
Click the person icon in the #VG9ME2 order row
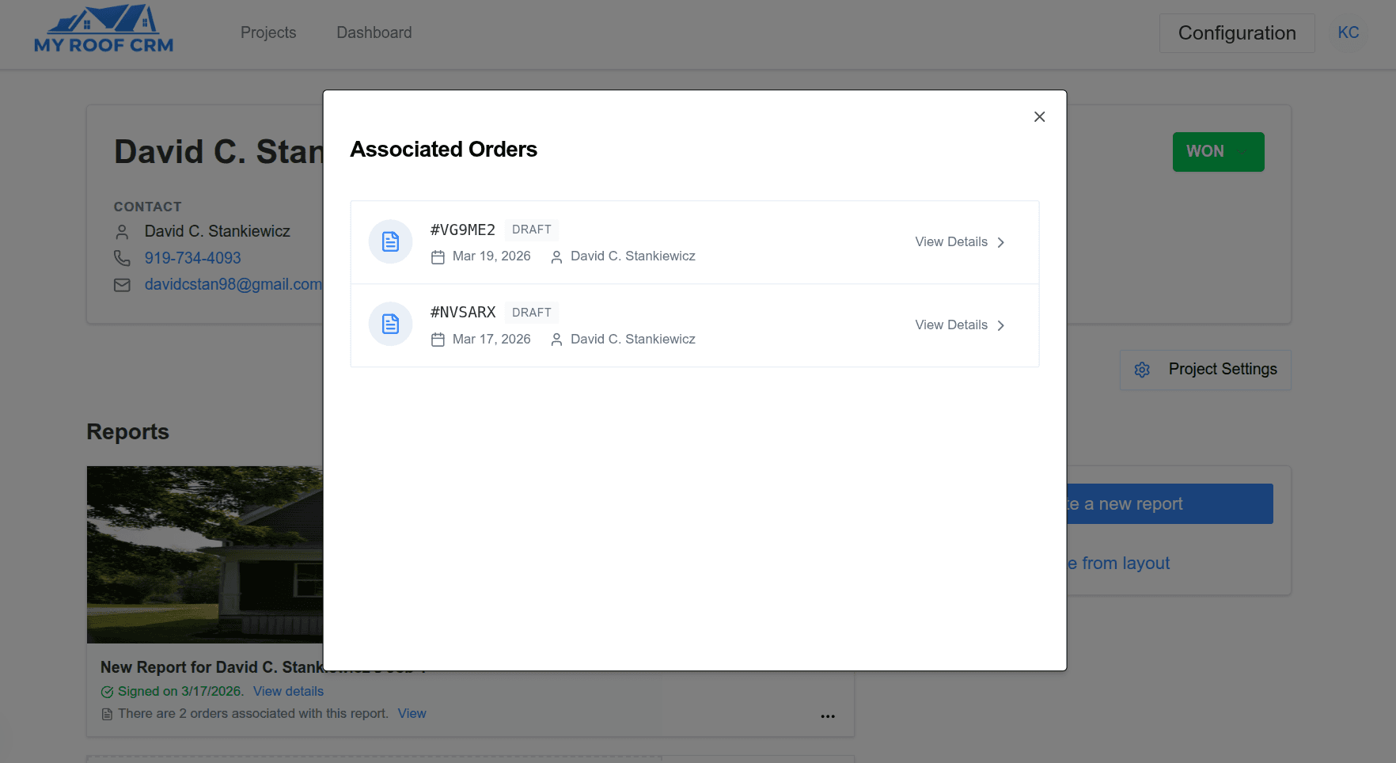click(x=556, y=256)
